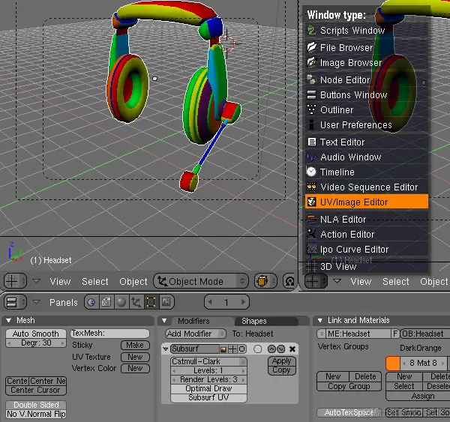Image resolution: width=450 pixels, height=422 pixels.
Task: Select Node Editor window type
Action: click(367, 79)
